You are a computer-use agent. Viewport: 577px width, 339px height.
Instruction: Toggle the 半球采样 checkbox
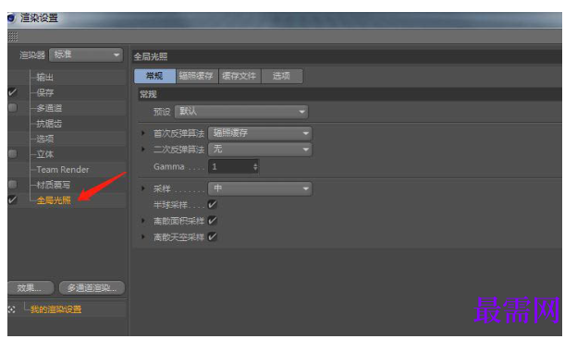(213, 204)
